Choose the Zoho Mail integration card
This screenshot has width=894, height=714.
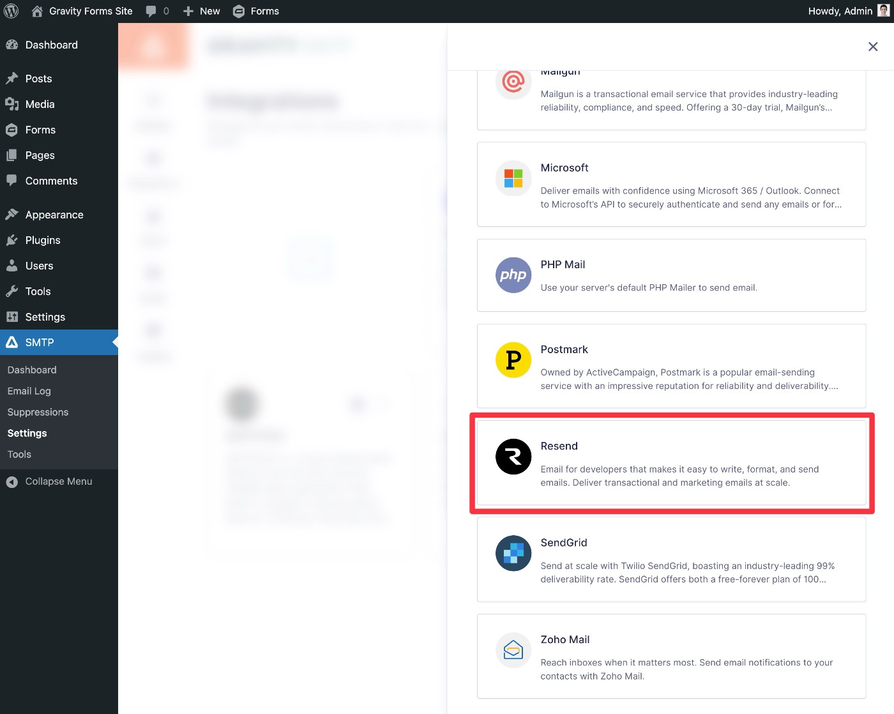point(671,657)
